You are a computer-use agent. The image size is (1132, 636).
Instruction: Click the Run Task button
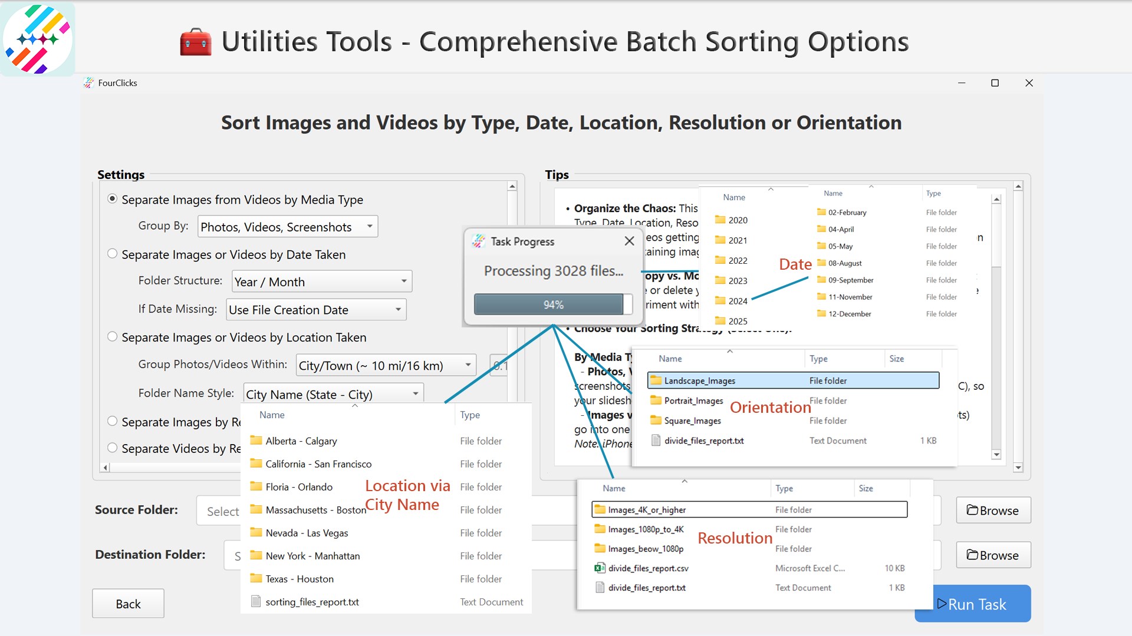(972, 603)
